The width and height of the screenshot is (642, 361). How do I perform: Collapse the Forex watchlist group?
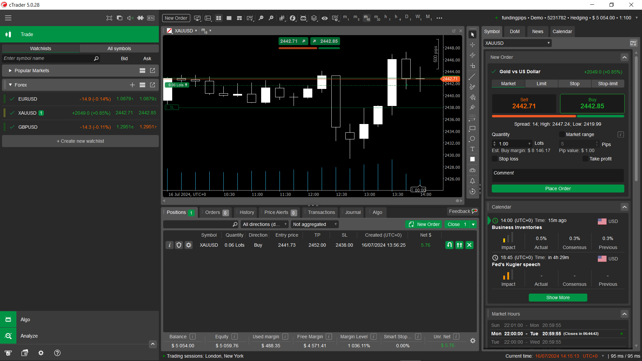[10, 85]
